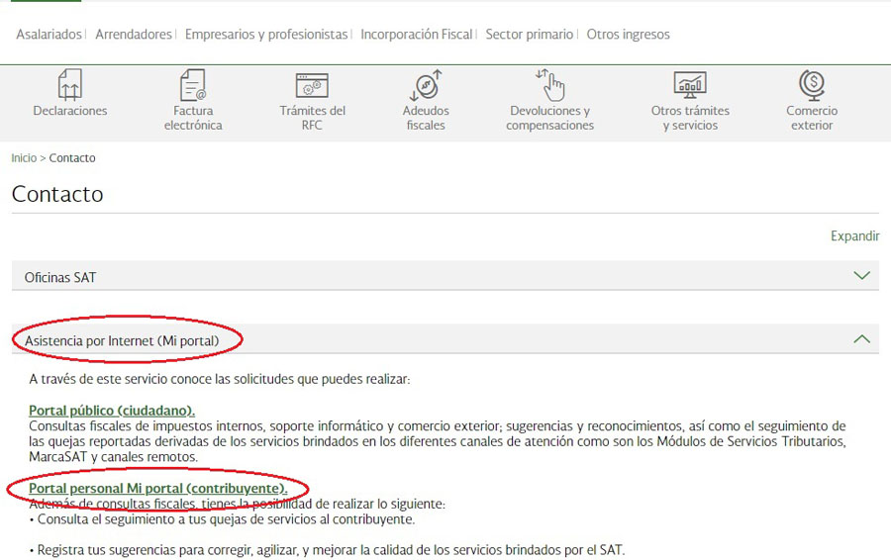
Task: Click Otros trámites y servicios label
Action: pyautogui.click(x=690, y=118)
